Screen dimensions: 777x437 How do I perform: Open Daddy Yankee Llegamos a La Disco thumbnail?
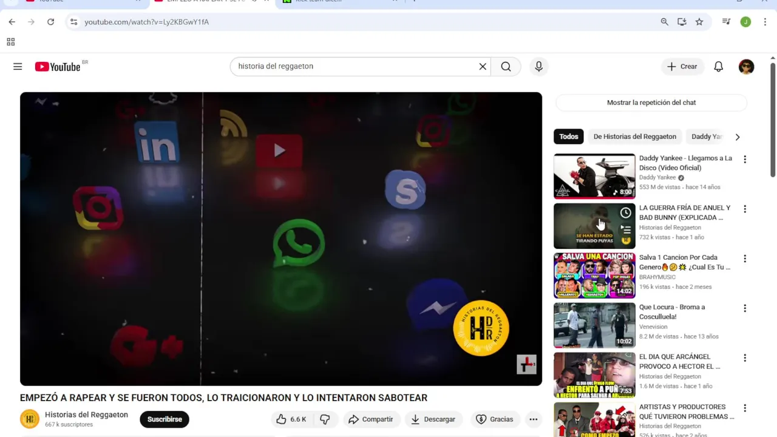(594, 176)
